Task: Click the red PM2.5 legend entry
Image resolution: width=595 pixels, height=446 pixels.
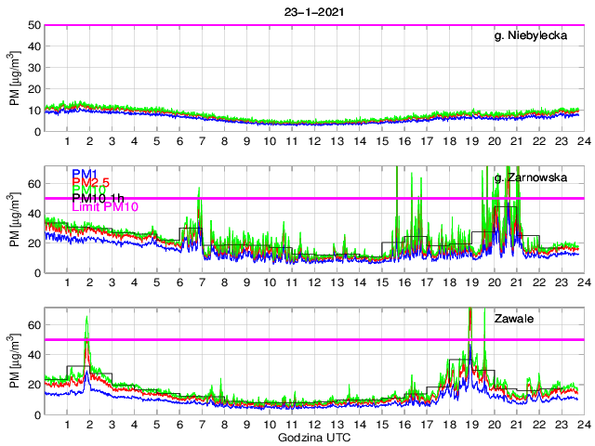Action: tap(91, 182)
